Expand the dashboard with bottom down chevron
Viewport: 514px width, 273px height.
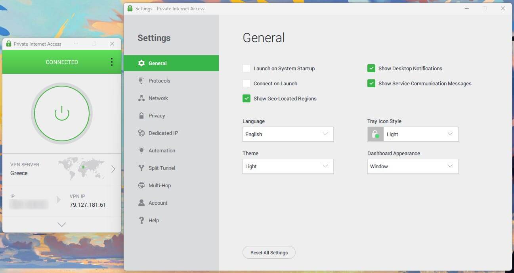(62, 225)
